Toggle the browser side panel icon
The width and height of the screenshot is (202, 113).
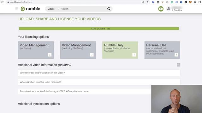tap(200, 2)
